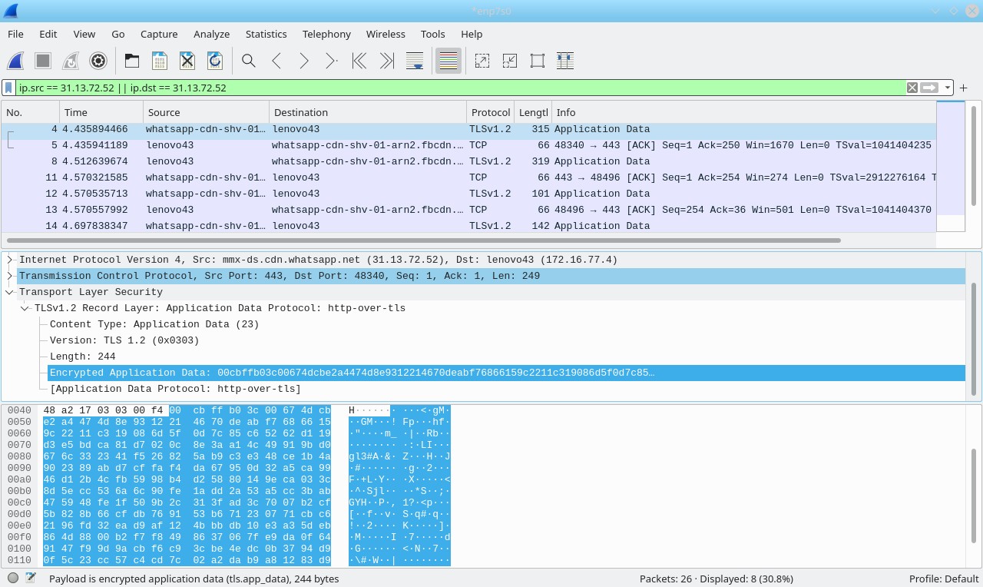This screenshot has height=587, width=983.
Task: Open the Analyze menu
Action: 212,34
